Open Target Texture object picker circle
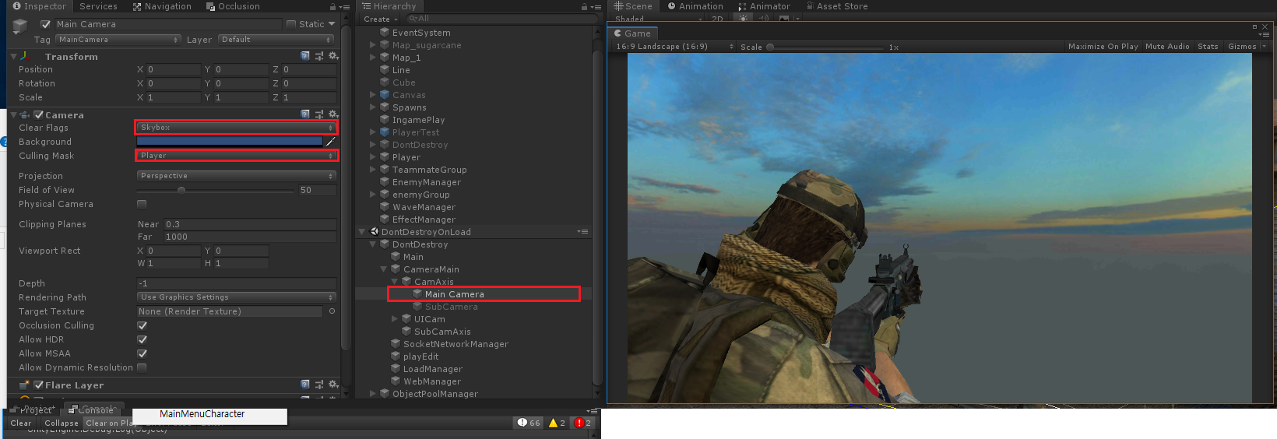Viewport: 1277px width, 439px height. (332, 311)
